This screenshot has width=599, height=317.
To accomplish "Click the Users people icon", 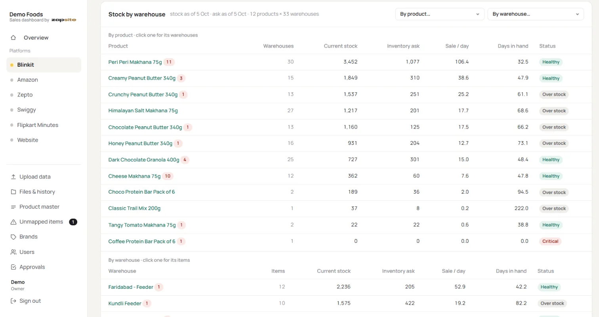I will pyautogui.click(x=13, y=252).
